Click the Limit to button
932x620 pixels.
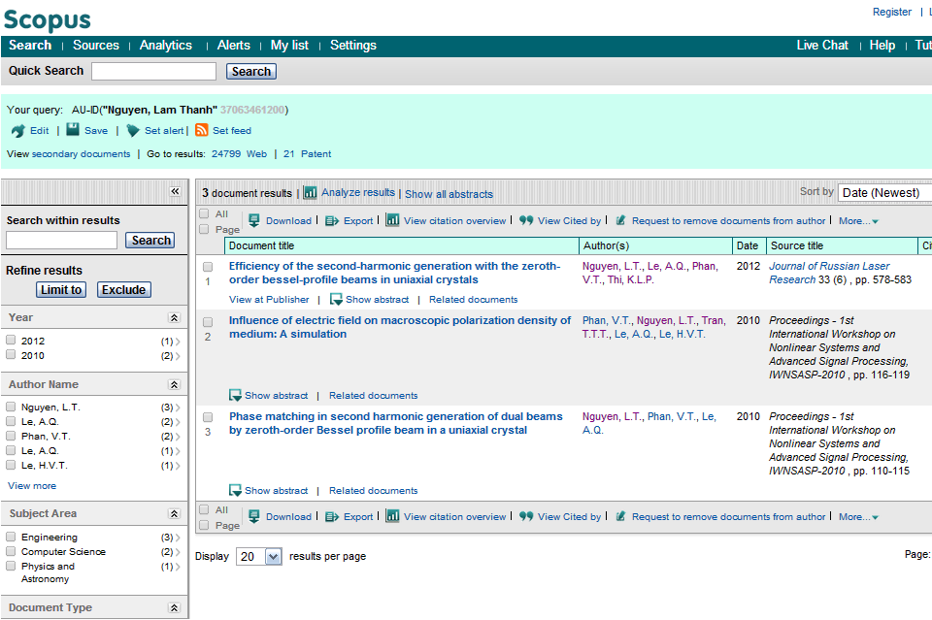click(x=61, y=290)
